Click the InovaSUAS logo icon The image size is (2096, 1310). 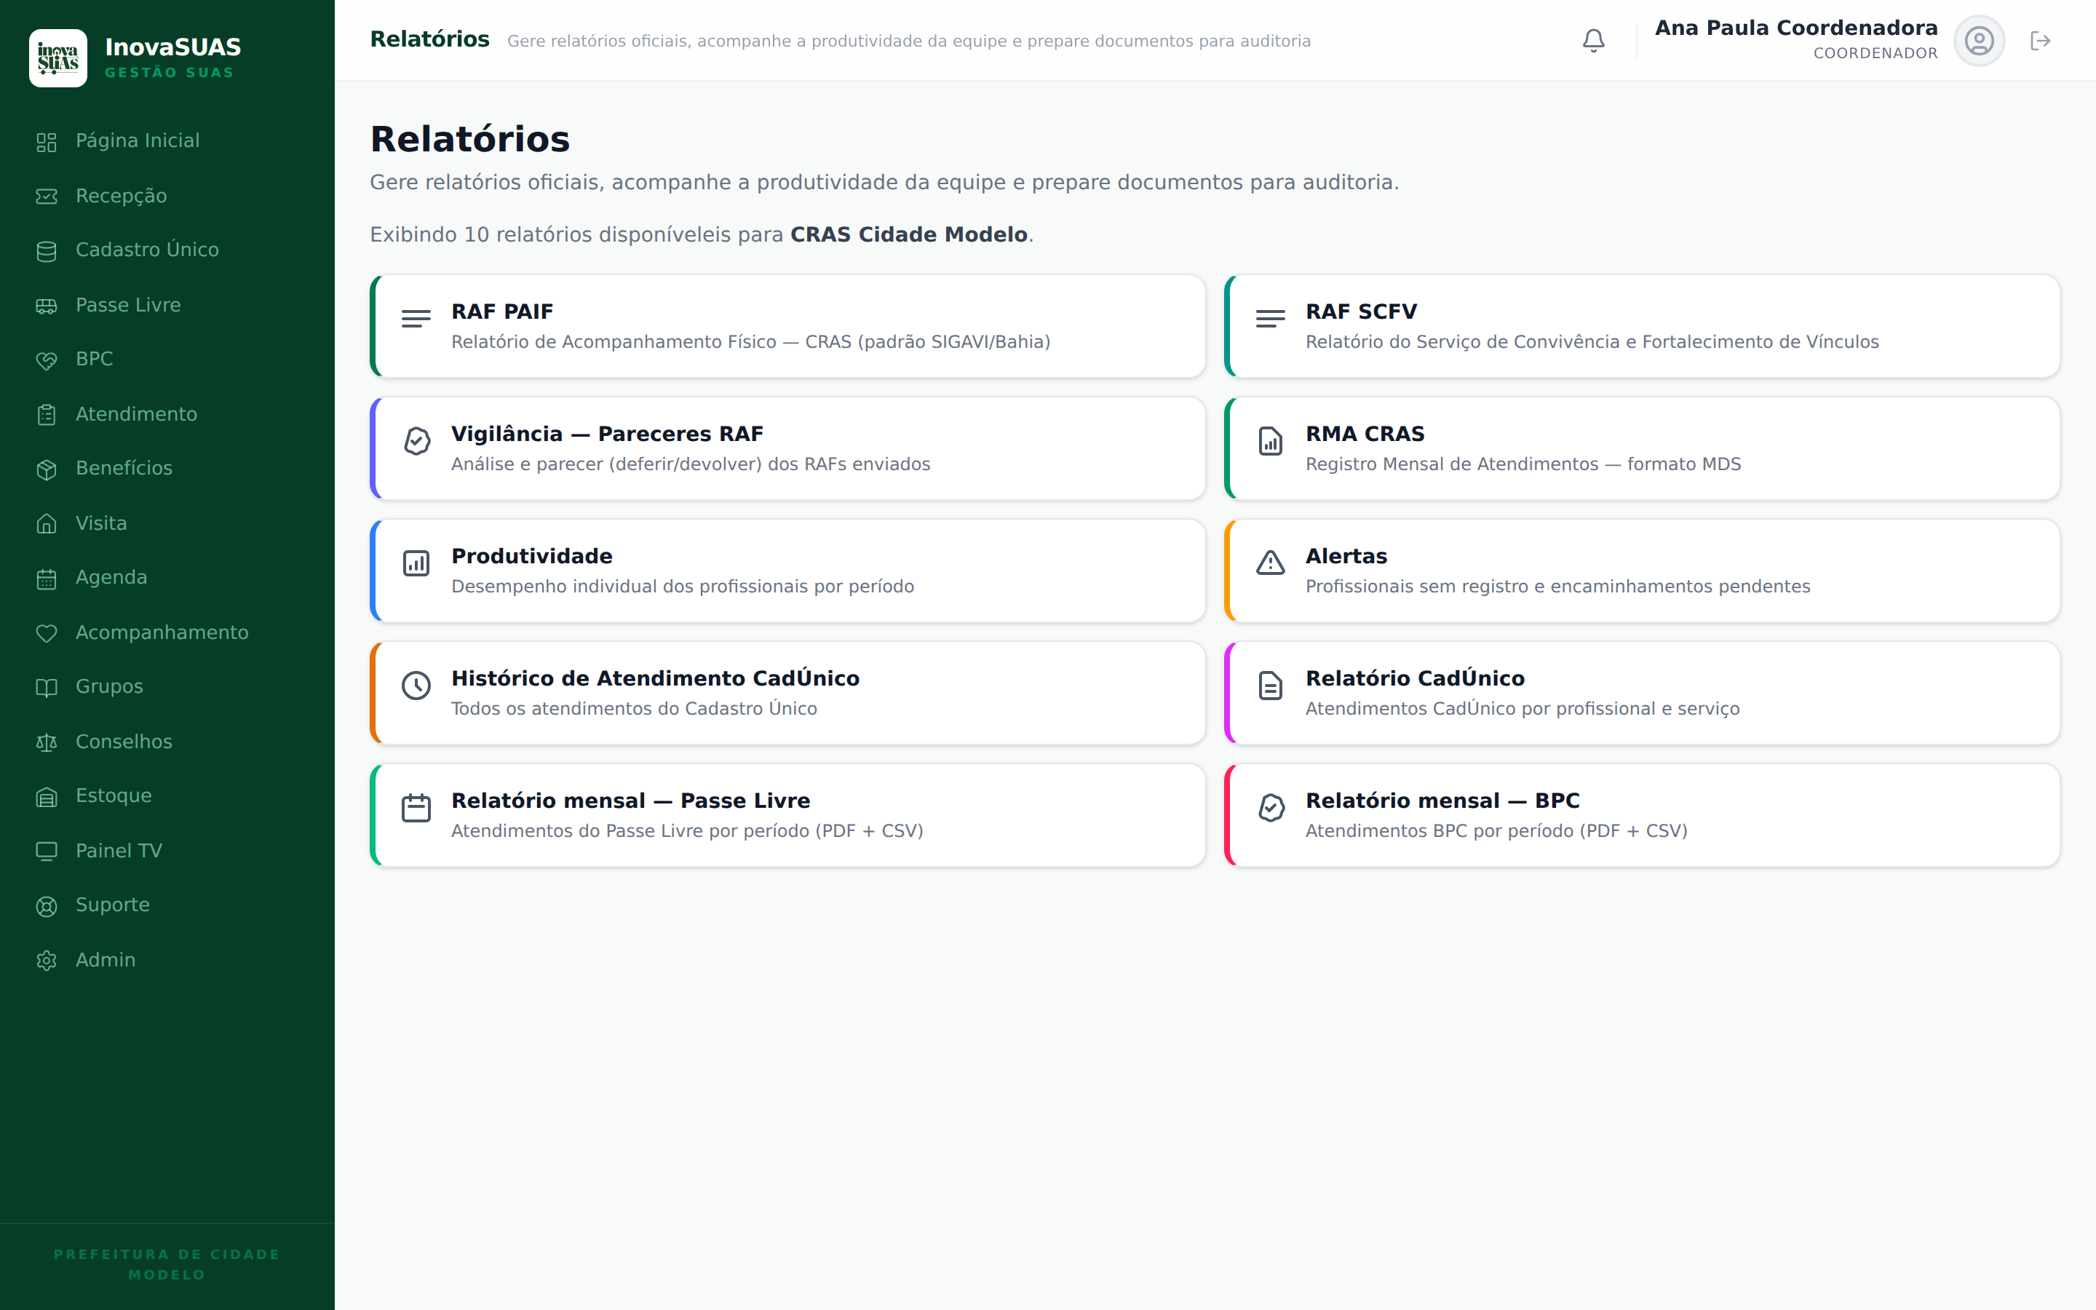click(x=58, y=58)
